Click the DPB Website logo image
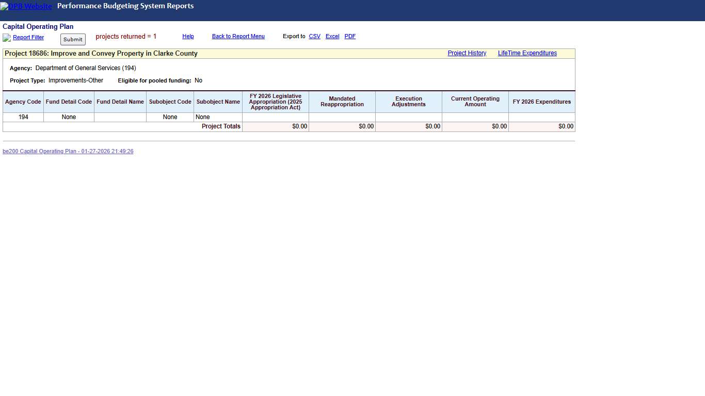Screen dimensions: 705x396 click(26, 7)
